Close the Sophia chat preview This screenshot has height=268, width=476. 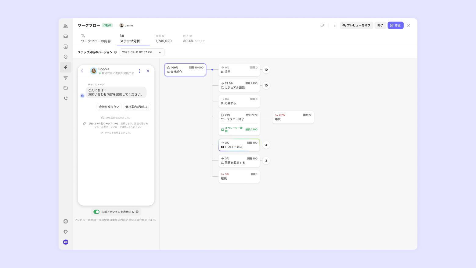click(148, 71)
